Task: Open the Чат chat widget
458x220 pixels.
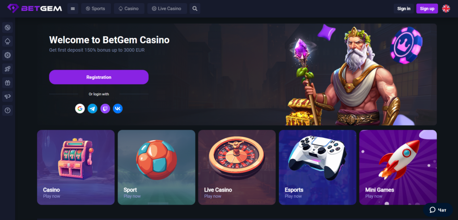Action: (x=438, y=210)
